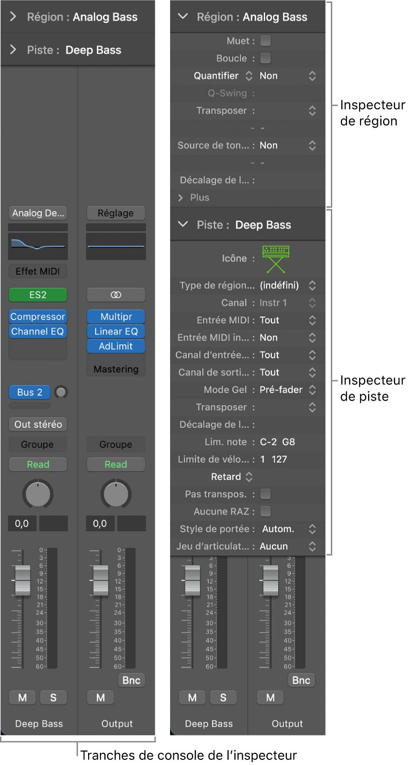Screen dimensions: 410x765
Task: Open the flat EQ thumbnail under Réglage
Action: coord(116,246)
